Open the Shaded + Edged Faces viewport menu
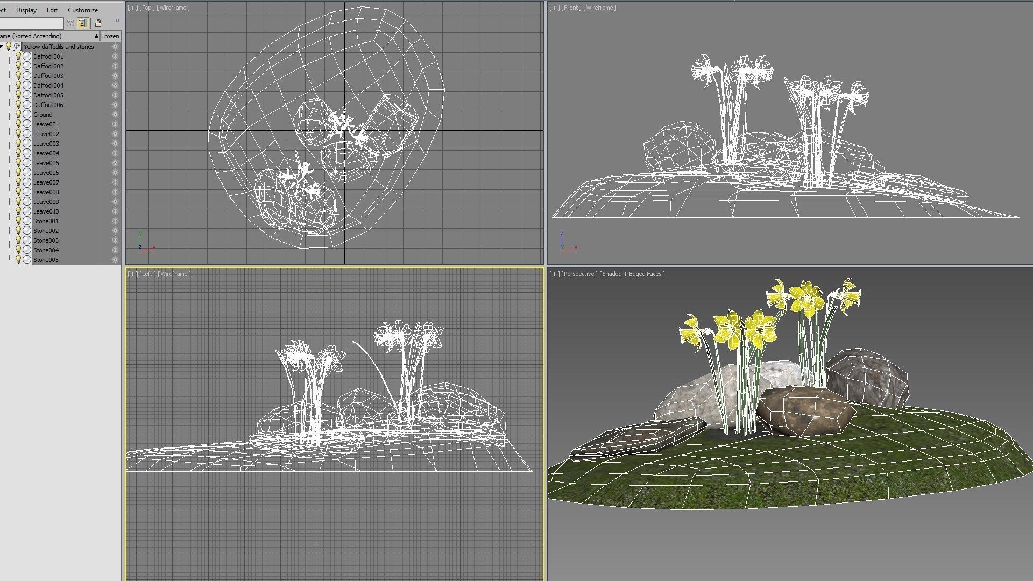Screen dimensions: 1033x581 click(x=632, y=274)
